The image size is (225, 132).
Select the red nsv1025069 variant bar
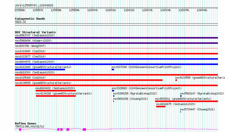tap(89, 80)
